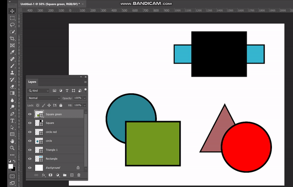Toggle Lock all padlock
The width and height of the screenshot is (293, 187).
[x=61, y=105]
